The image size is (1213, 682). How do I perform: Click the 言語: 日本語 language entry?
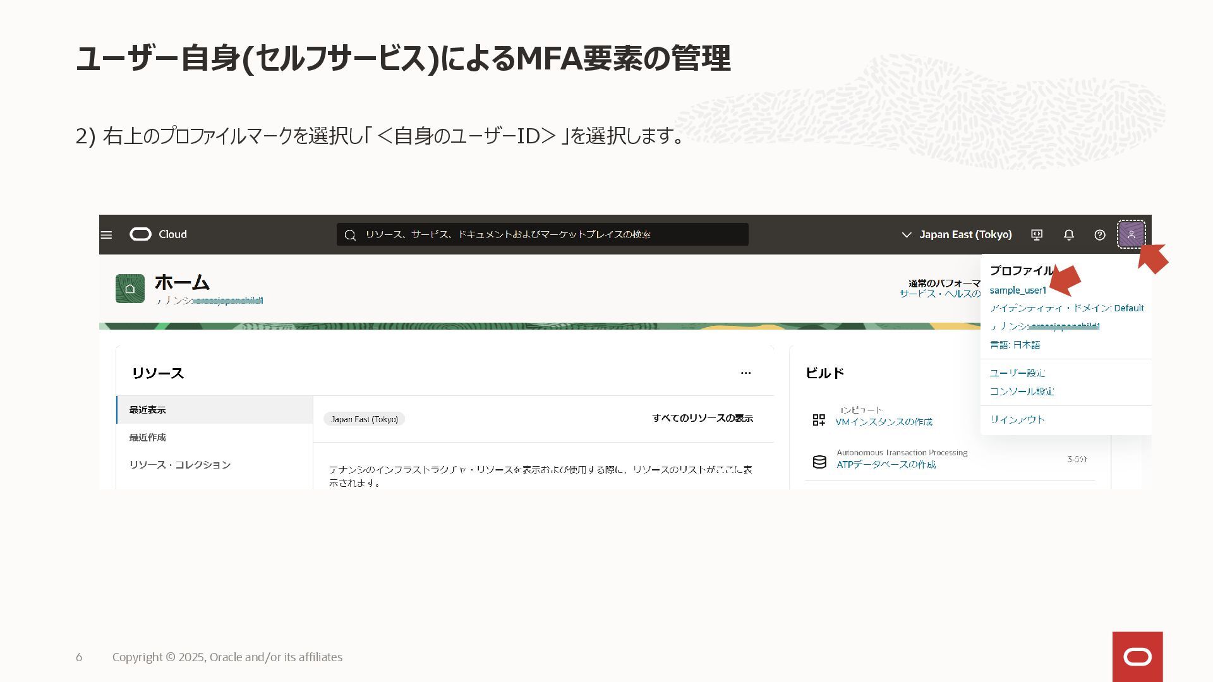1015,345
